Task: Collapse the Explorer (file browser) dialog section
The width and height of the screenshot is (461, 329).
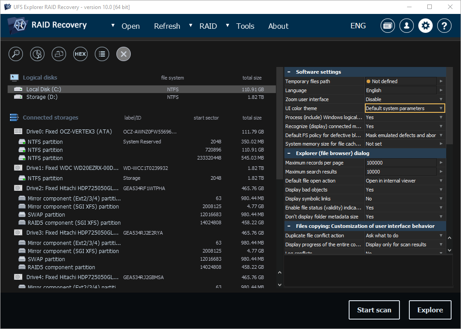Action: click(289, 153)
